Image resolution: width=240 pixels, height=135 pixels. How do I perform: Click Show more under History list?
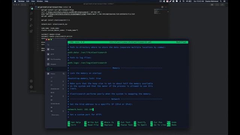pos(55,115)
